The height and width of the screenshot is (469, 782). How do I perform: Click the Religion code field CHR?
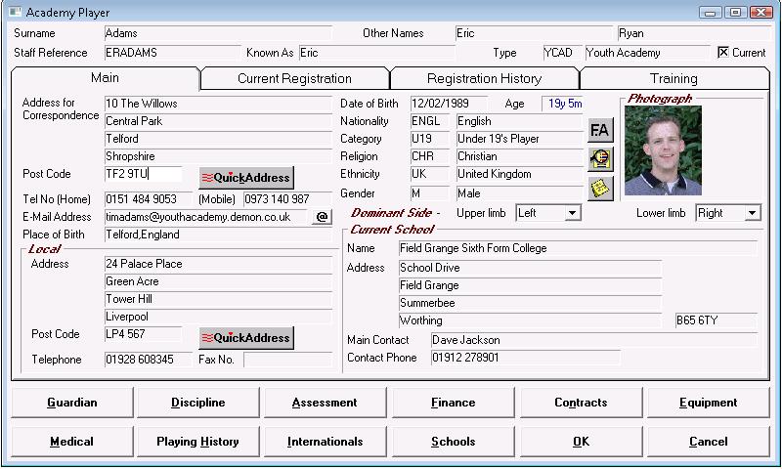click(x=429, y=156)
